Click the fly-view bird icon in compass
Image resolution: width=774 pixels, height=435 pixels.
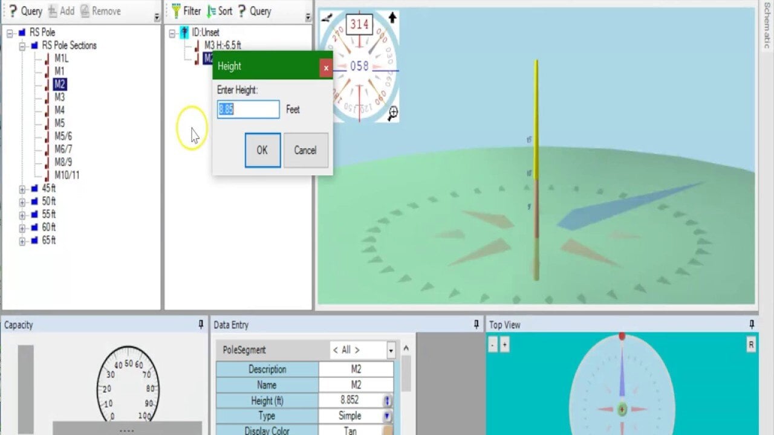point(327,18)
